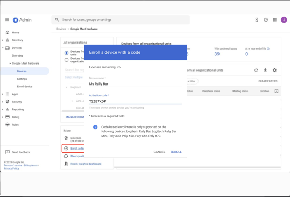Open the help question mark icon
The height and width of the screenshot is (197, 290).
point(266,20)
